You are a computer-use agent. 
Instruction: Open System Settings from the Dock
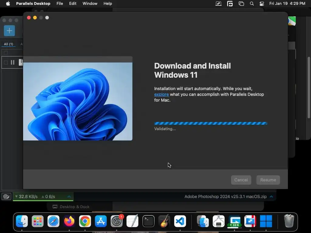tap(117, 221)
